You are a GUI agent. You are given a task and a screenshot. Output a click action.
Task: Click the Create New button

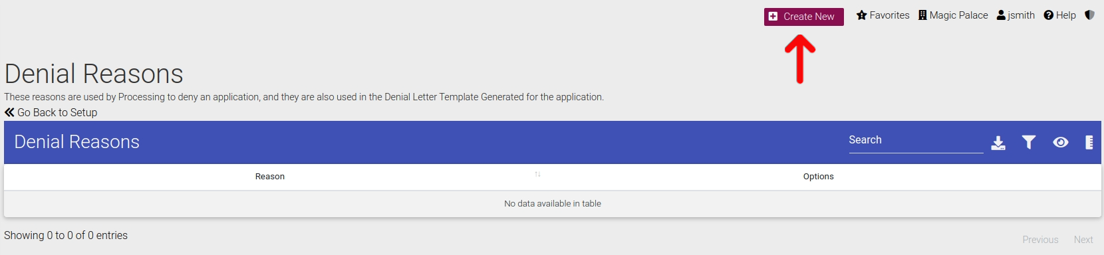click(x=803, y=17)
